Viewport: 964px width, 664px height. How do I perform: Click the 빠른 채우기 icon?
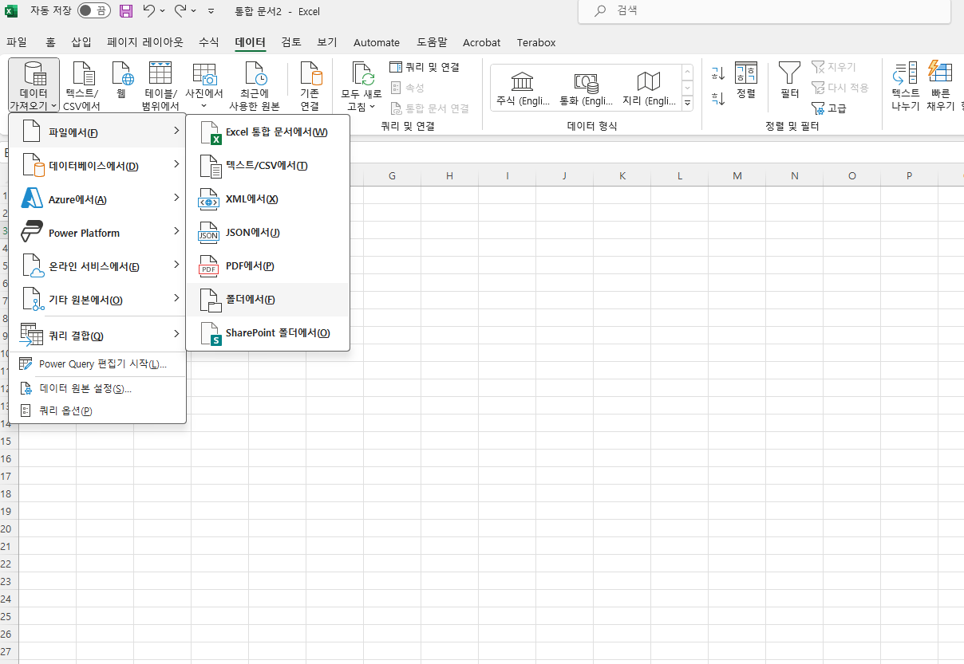pos(939,85)
